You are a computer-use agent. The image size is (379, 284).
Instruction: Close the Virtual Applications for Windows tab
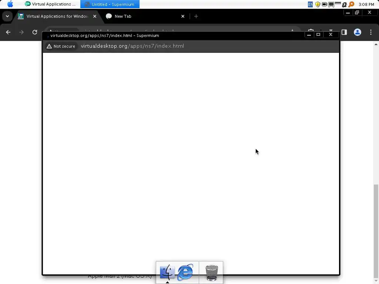pyautogui.click(x=95, y=16)
